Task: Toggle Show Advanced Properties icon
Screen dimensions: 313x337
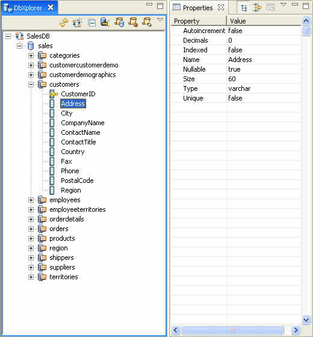Action: (x=257, y=8)
